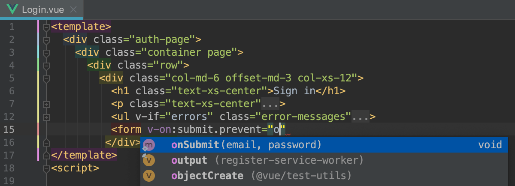Click the folded ellipsis after text-xs-center paragraph
Viewport: 515px width, 186px height.
270,104
